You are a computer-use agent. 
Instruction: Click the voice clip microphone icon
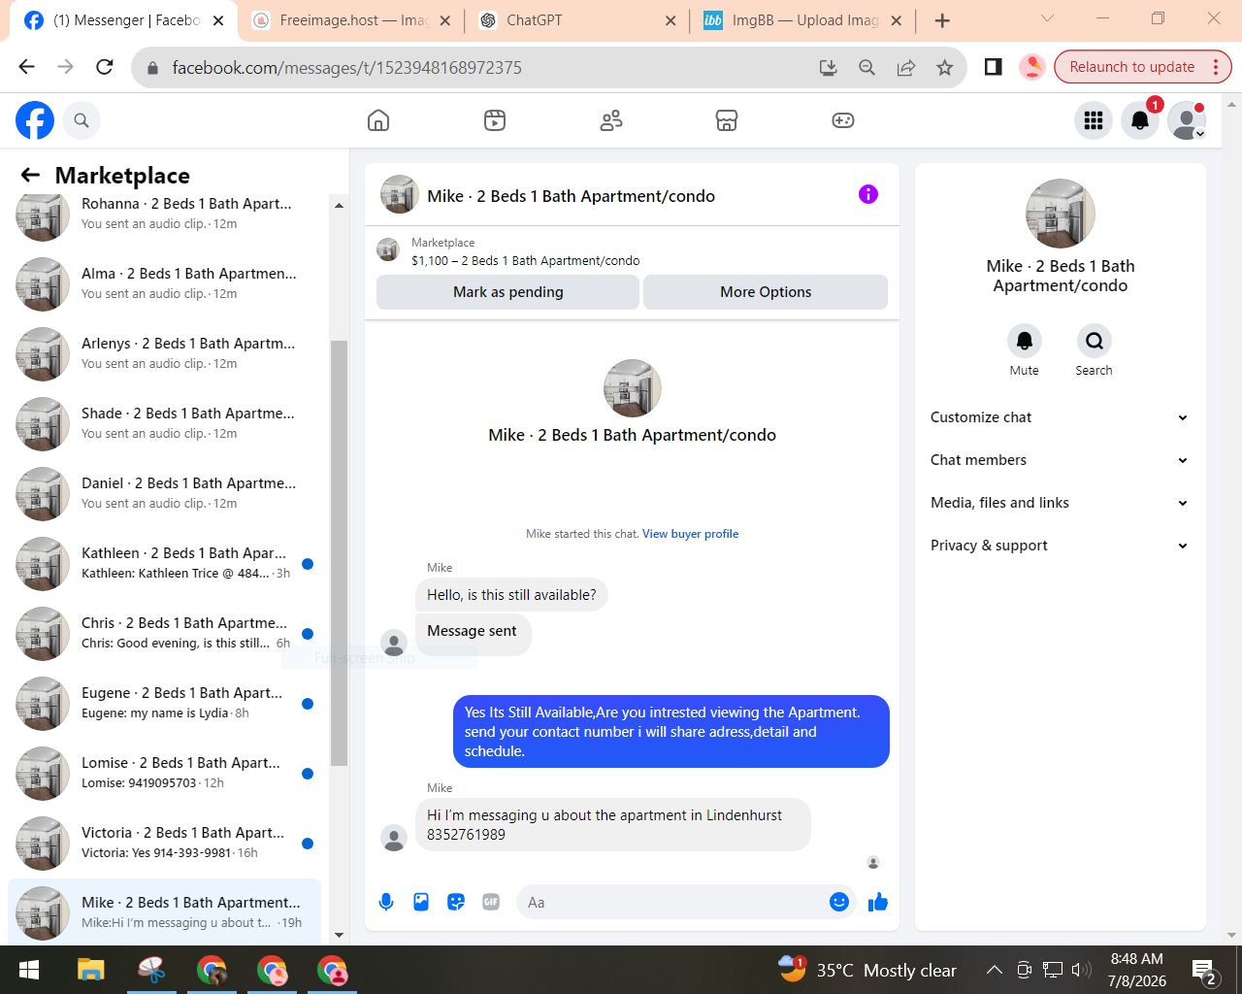(386, 902)
